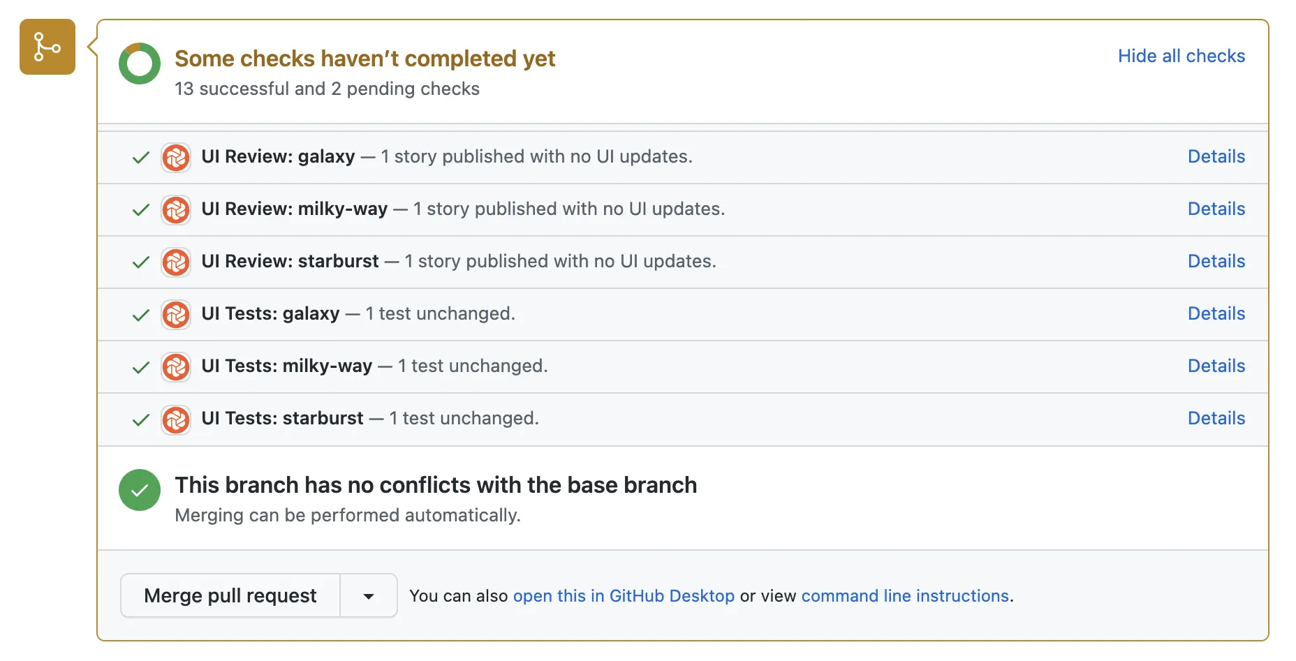
Task: Click the ChatGPT icon beside UI Review: milky-way
Action: [176, 209]
